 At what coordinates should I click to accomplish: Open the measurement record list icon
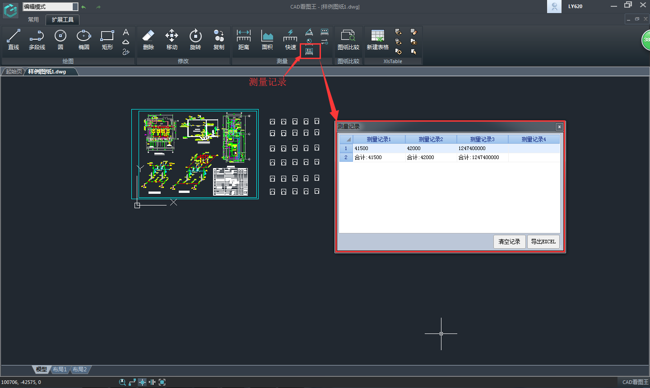(310, 52)
